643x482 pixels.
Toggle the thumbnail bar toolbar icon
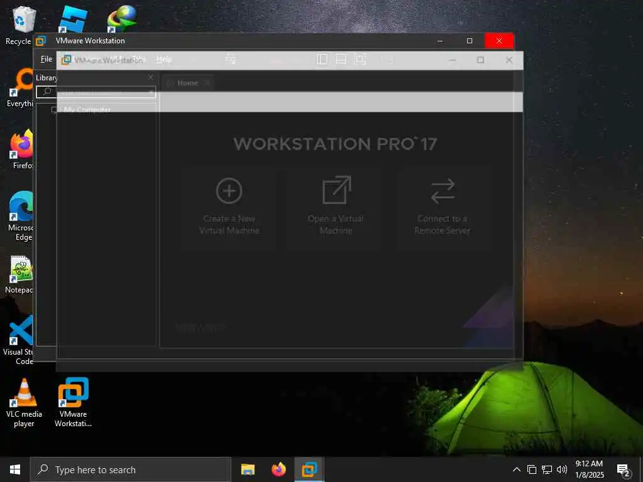341,60
